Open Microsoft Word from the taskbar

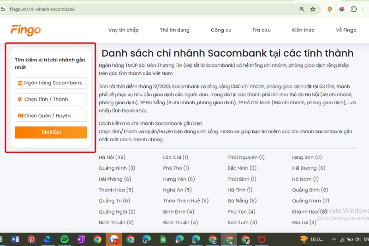[x=15, y=240]
